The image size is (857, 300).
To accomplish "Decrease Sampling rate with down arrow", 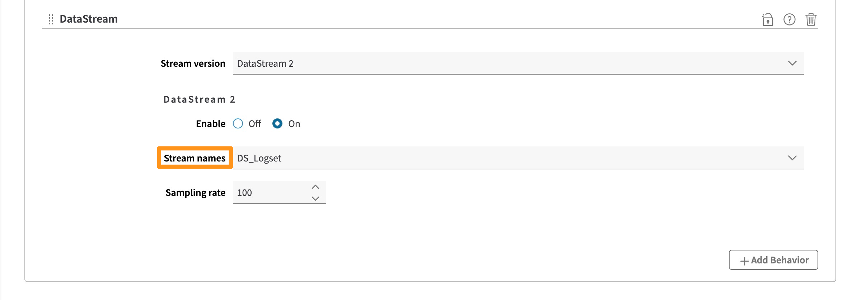I will tap(315, 198).
